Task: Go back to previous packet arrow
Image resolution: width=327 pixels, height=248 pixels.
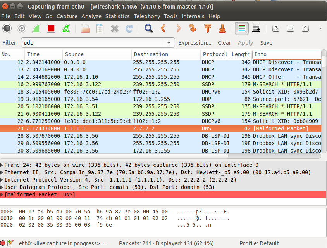Action: click(163, 28)
